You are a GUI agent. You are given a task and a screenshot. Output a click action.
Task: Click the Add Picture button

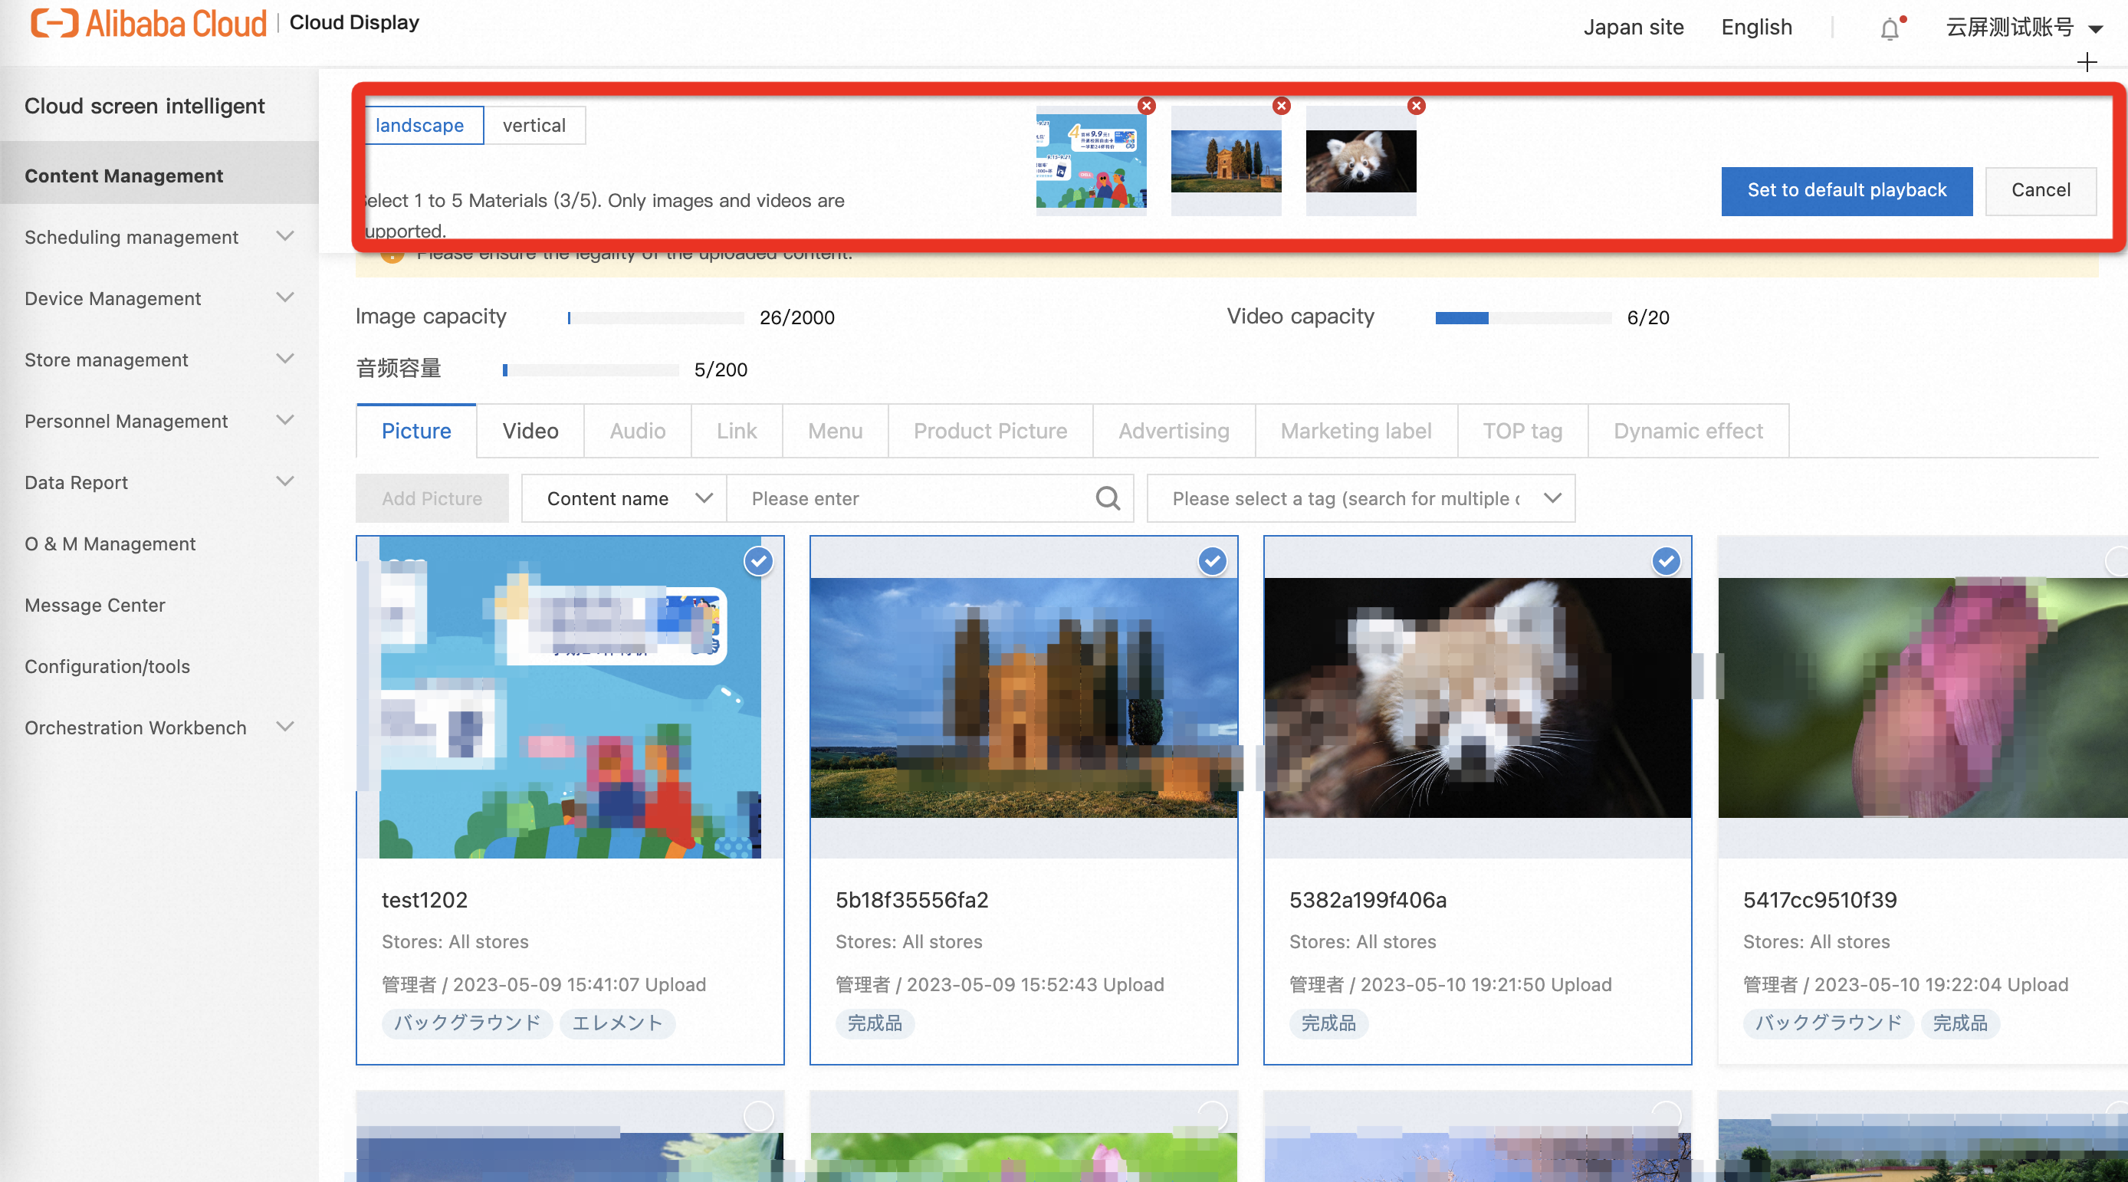click(x=432, y=498)
